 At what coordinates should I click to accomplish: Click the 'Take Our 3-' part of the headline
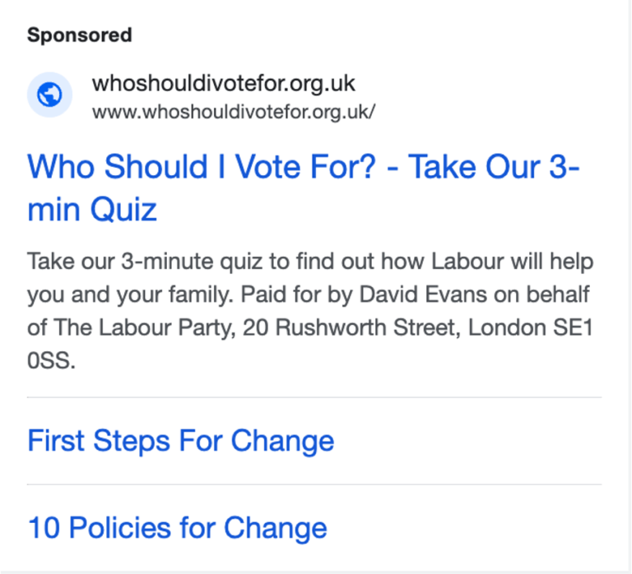pos(494,166)
